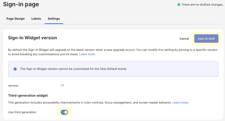
Task: Switch to the Labels tab
Action: tap(36, 19)
